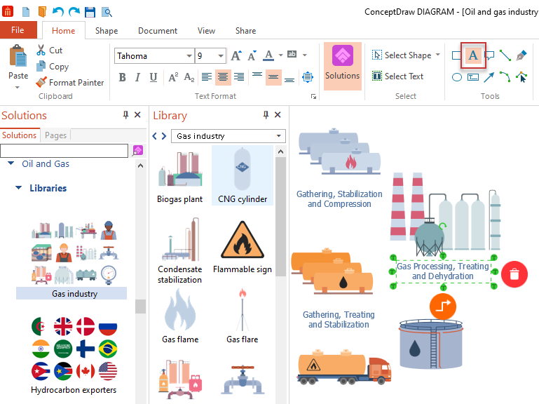
Task: Click the red trash delete icon
Action: [514, 274]
